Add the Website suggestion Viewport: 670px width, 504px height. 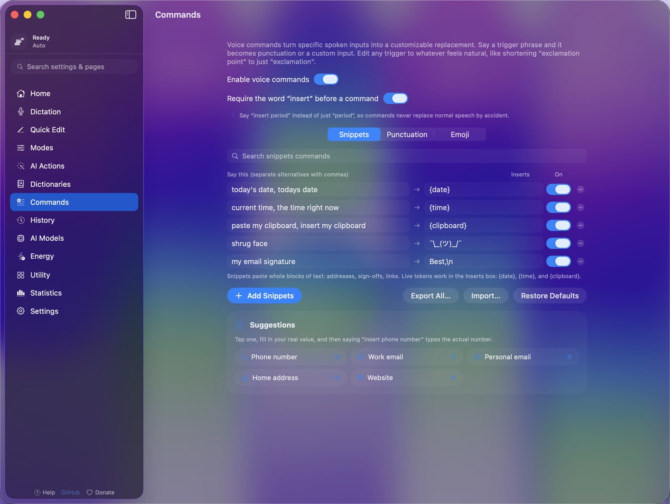(407, 378)
